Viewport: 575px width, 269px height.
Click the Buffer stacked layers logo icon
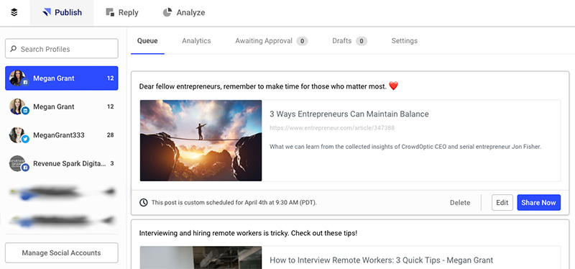[x=14, y=12]
